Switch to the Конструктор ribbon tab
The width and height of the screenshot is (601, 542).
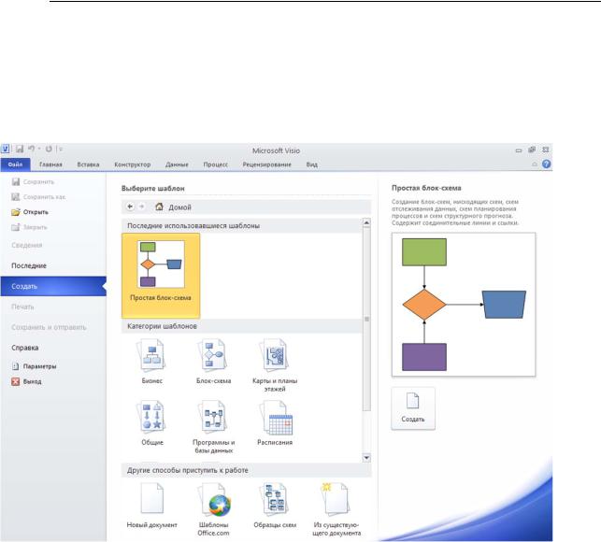click(x=132, y=164)
